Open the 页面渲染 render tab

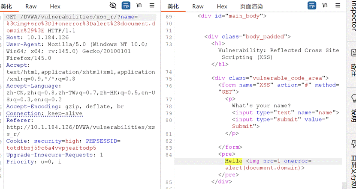click(252, 6)
